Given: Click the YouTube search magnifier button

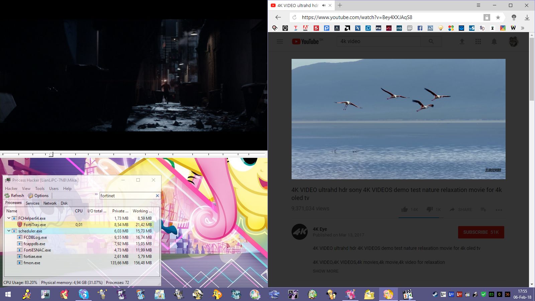Looking at the screenshot, I should click(431, 41).
